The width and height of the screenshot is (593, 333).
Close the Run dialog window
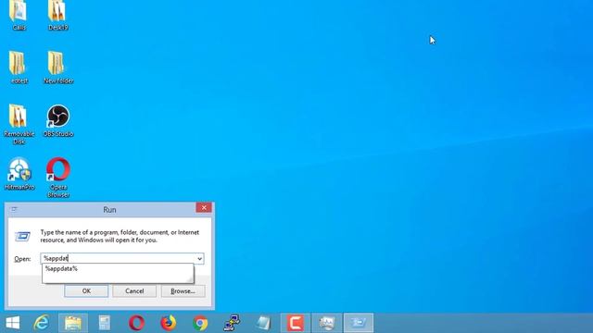(x=204, y=207)
